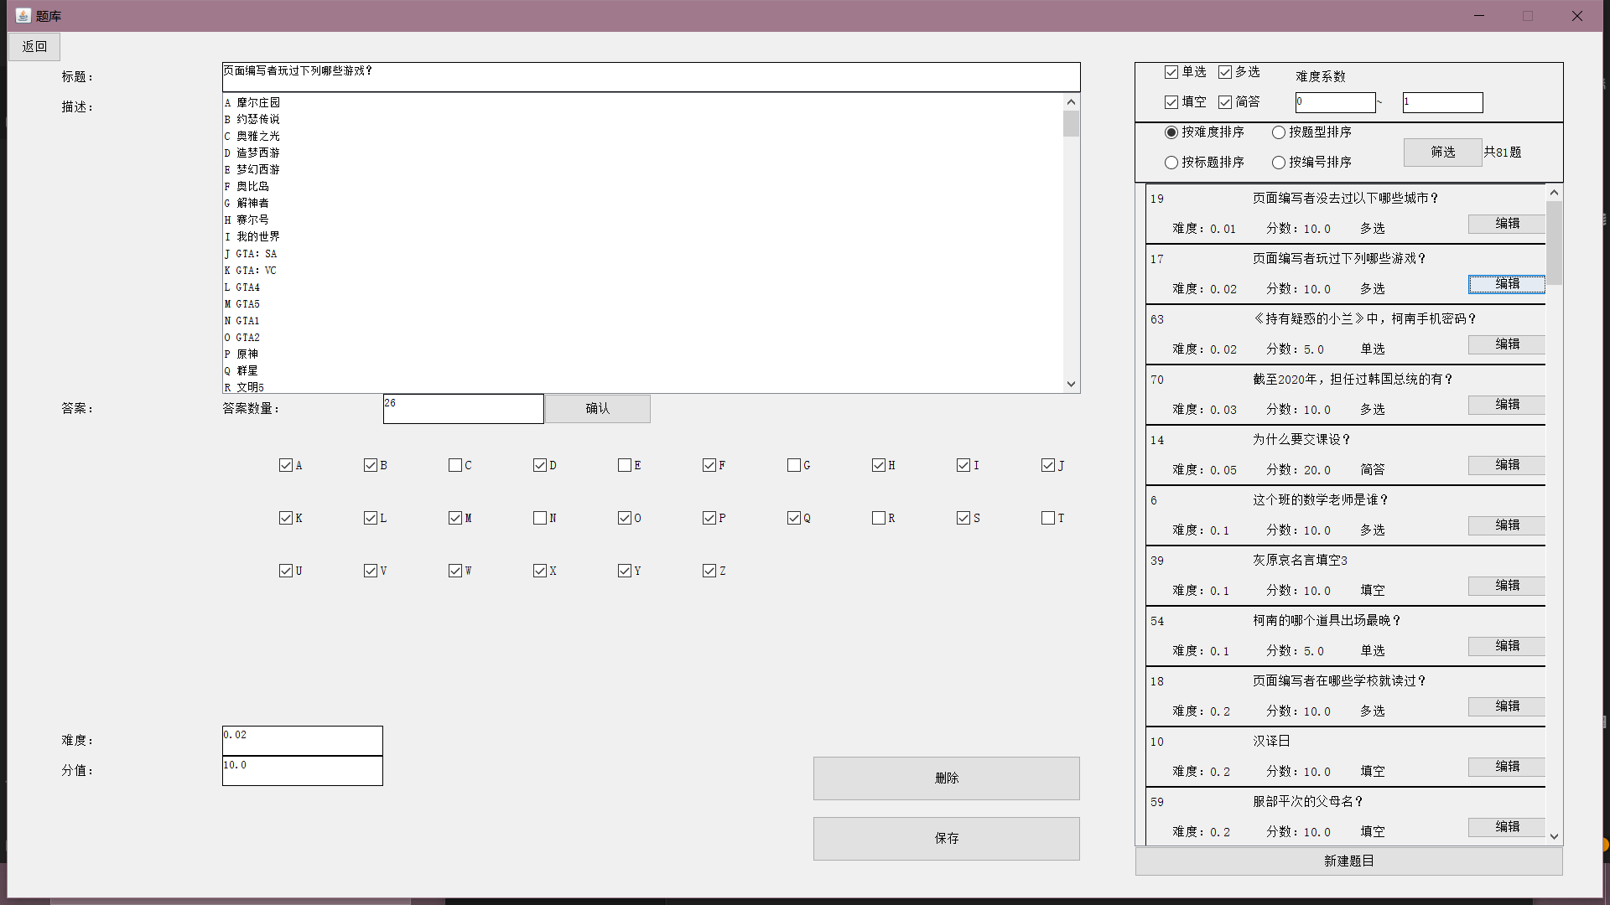The width and height of the screenshot is (1610, 905).
Task: Click 保存 to save the question
Action: [946, 838]
